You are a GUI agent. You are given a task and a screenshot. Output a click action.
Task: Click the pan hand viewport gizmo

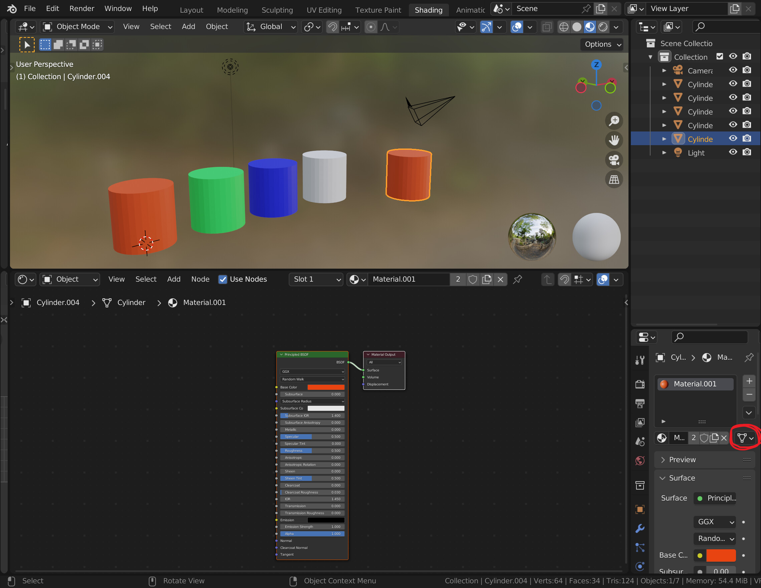(x=613, y=140)
